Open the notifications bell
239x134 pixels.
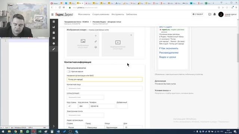[x=215, y=14]
